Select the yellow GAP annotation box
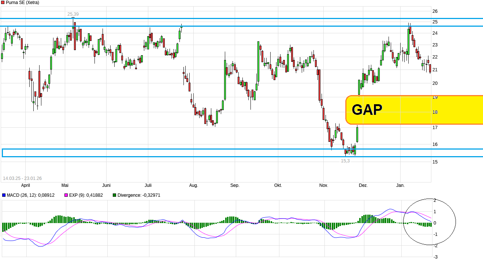This screenshot has width=483, height=275. pos(414,110)
